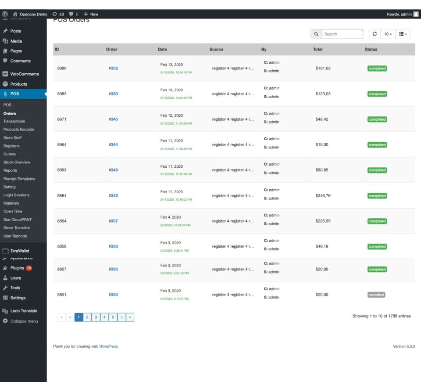Open the WordPress footer link
The width and height of the screenshot is (421, 382).
coord(108,346)
